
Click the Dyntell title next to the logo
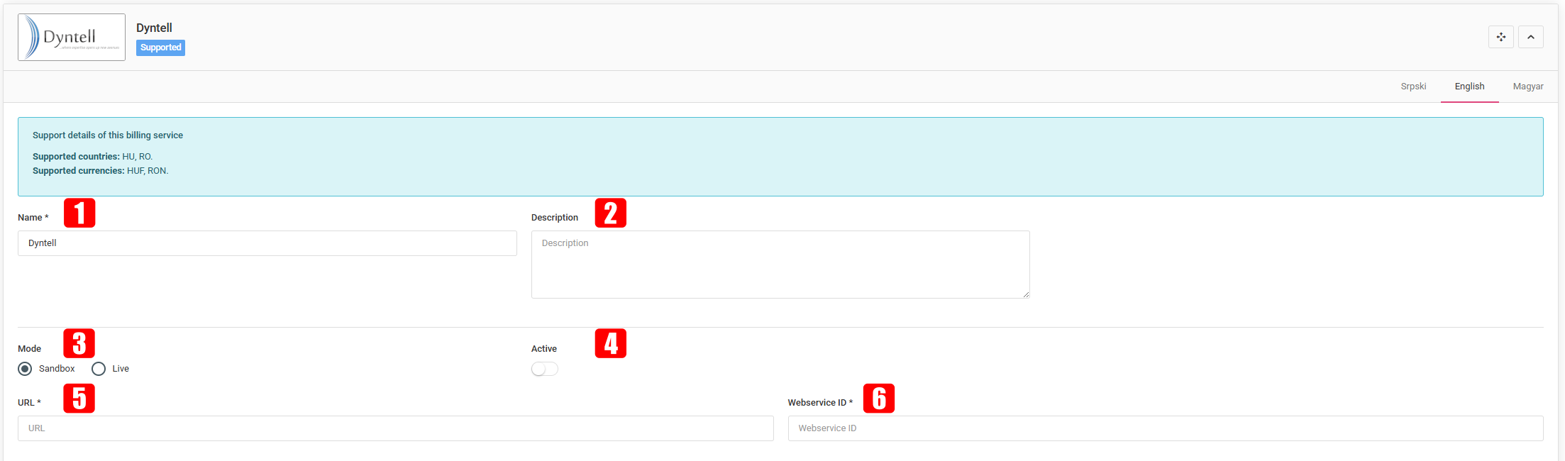click(x=154, y=28)
